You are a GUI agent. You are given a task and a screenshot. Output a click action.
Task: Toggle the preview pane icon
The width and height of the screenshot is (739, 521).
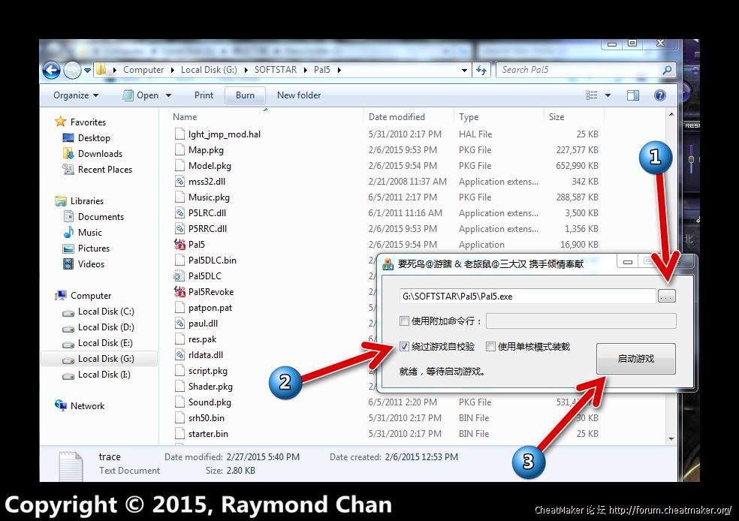pyautogui.click(x=633, y=95)
